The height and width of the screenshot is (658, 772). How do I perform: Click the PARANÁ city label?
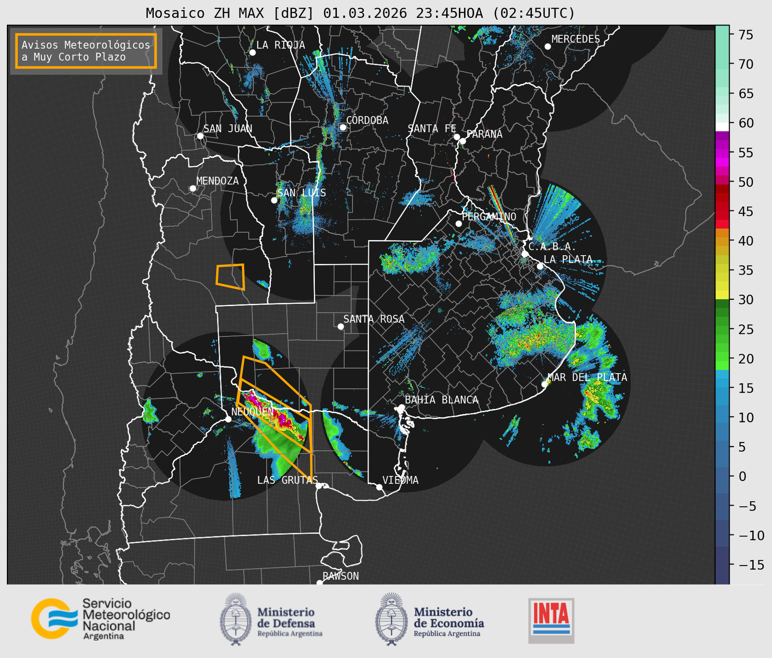484,134
